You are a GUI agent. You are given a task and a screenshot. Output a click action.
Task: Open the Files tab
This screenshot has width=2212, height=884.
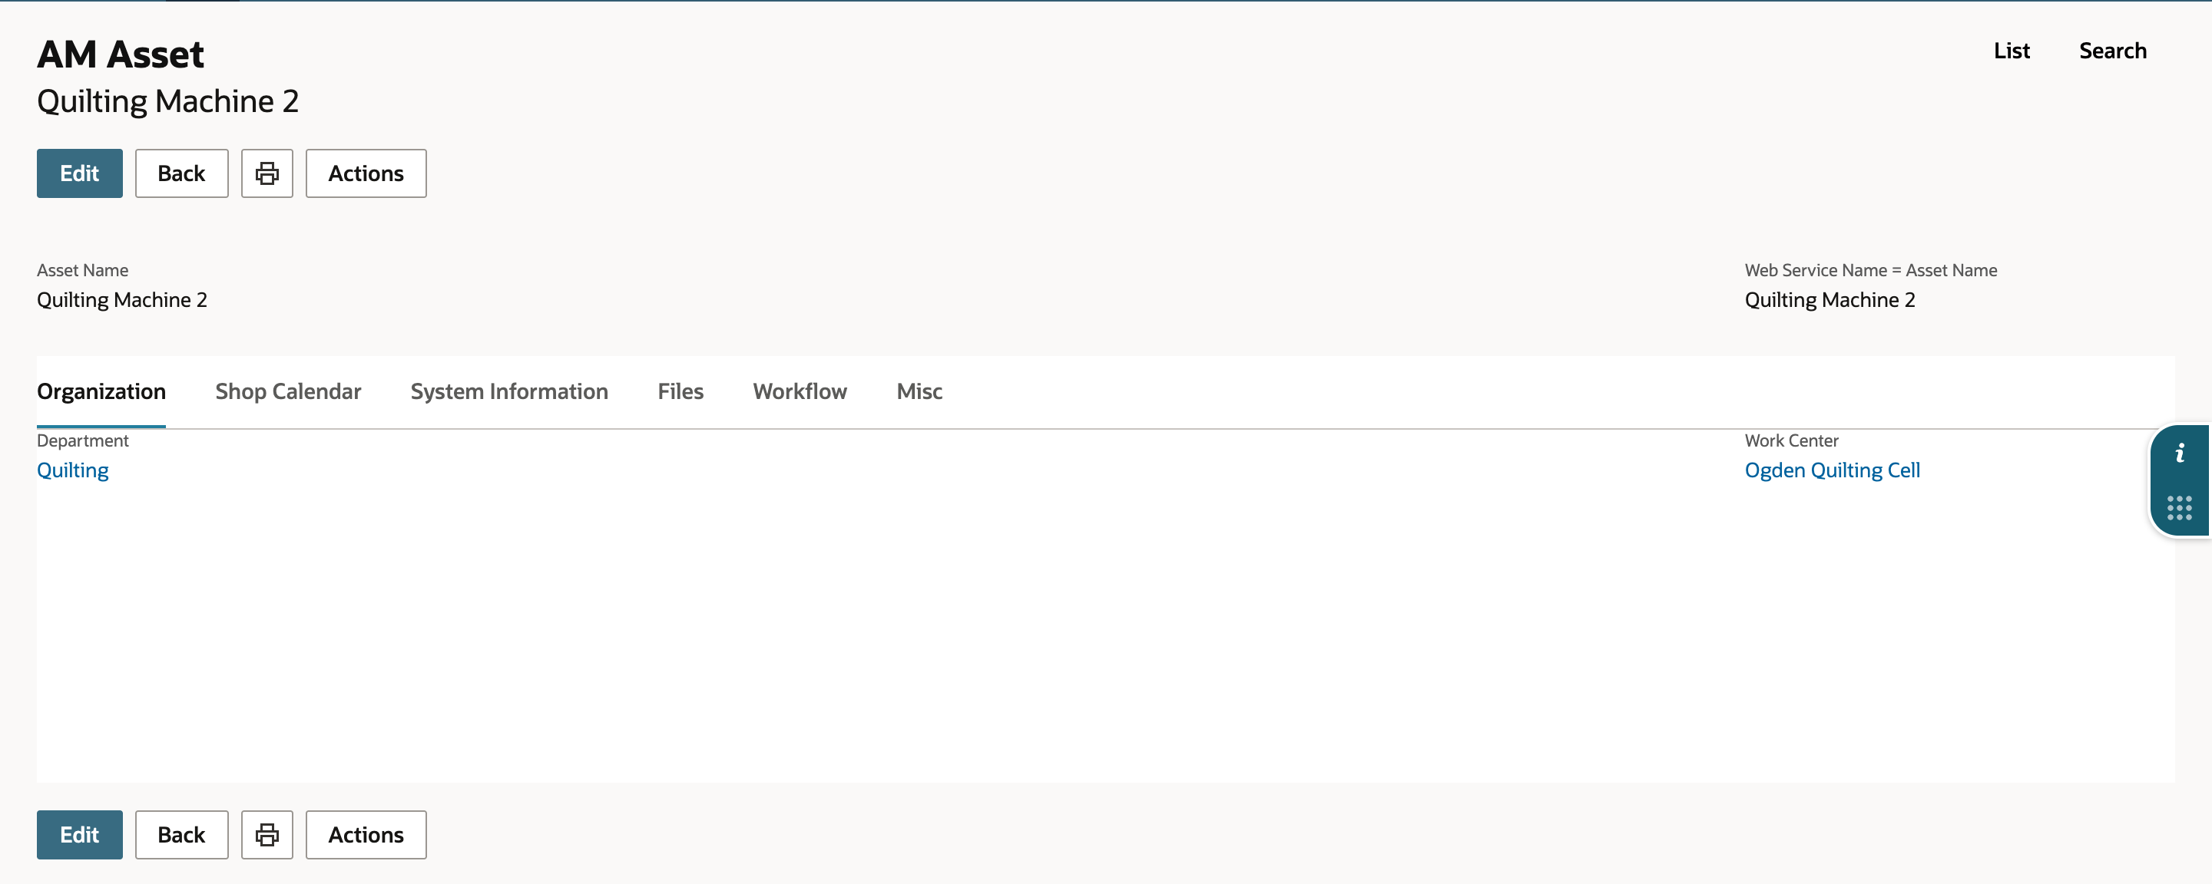(x=681, y=391)
